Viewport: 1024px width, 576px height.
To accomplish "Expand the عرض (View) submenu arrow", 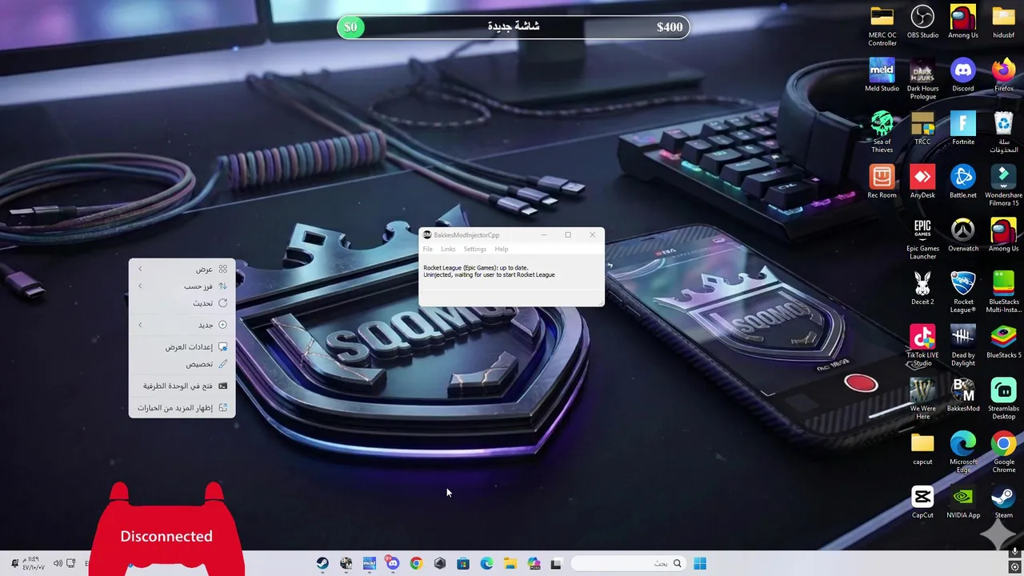I will coord(140,269).
